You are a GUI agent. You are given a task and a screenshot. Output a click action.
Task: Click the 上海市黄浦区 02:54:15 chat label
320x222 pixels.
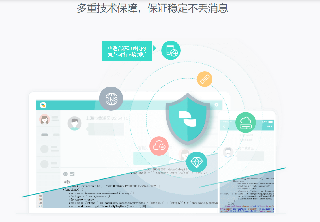tap(107, 118)
